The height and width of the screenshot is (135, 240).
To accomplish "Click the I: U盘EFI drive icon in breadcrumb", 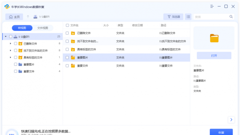I will [x=35, y=17].
